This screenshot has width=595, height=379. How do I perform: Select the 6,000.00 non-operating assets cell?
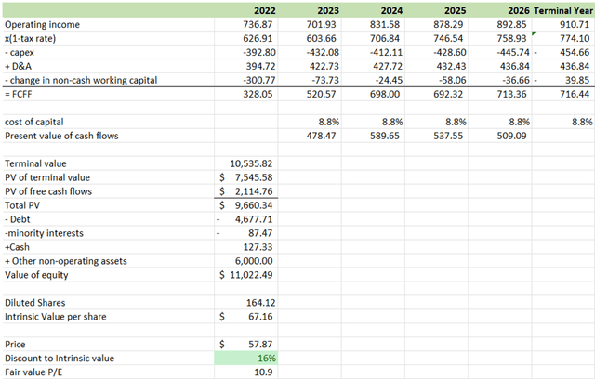245,261
